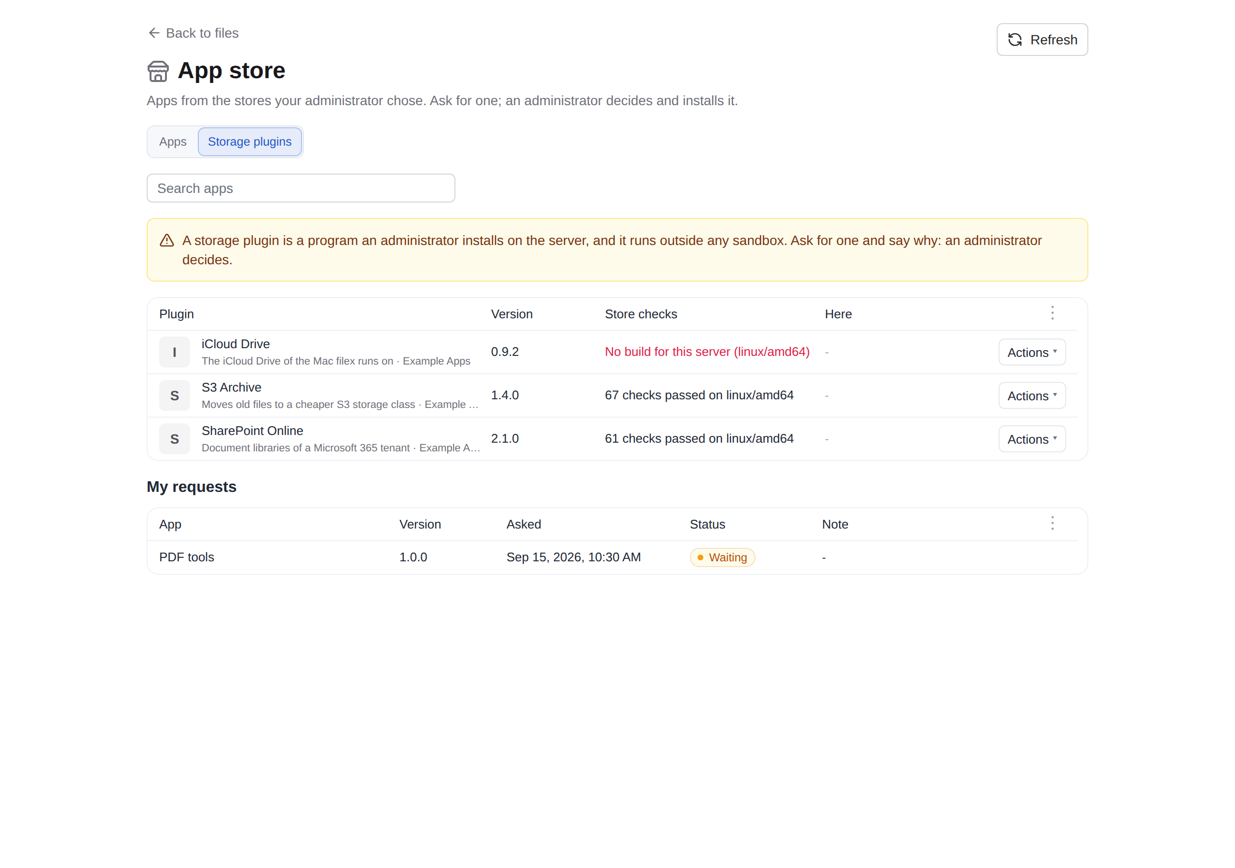
Task: Click the Note column header
Action: (x=835, y=524)
